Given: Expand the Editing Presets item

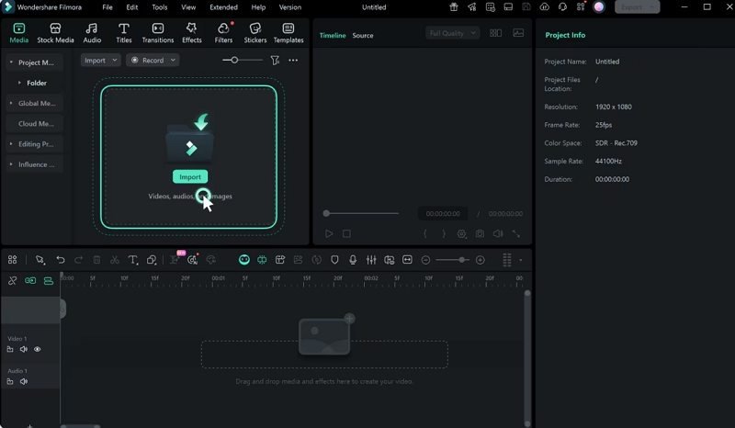Looking at the screenshot, I should [11, 143].
